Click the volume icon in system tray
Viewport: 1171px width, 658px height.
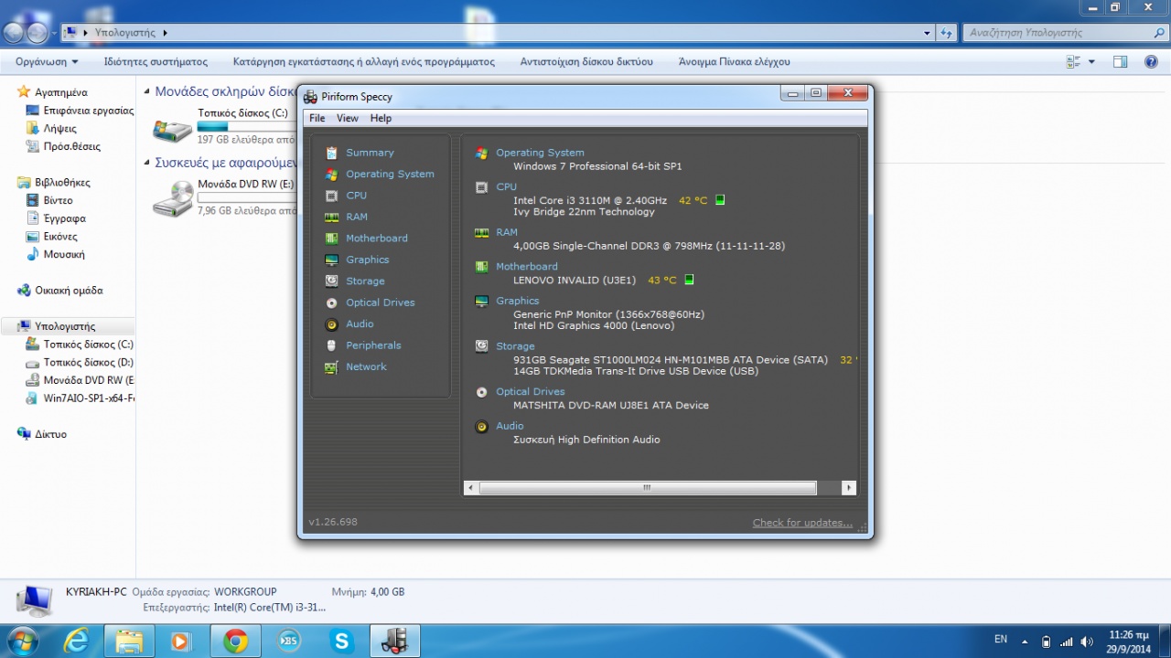click(x=1086, y=642)
